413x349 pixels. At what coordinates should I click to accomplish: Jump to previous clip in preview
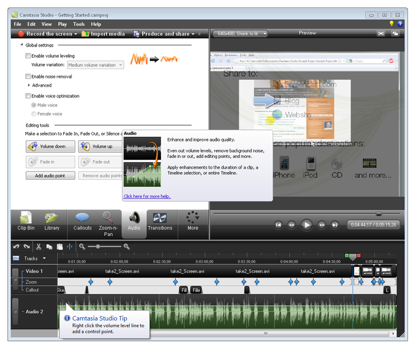pos(278,225)
